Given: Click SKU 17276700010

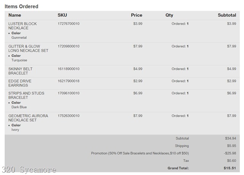Looking at the screenshot, I should (69, 24).
